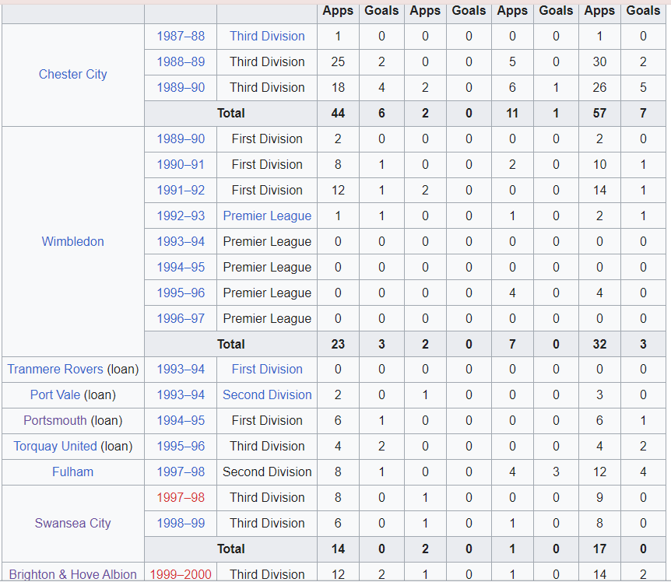The height and width of the screenshot is (582, 671).
Task: Open the Fulham club link
Action: click(72, 472)
